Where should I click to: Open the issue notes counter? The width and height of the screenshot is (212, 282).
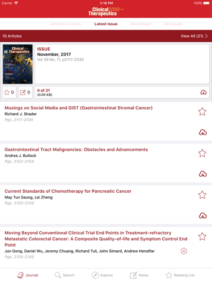[x=25, y=92]
